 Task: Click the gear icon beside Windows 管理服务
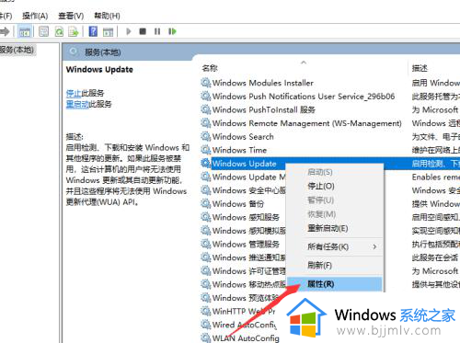tap(205, 244)
